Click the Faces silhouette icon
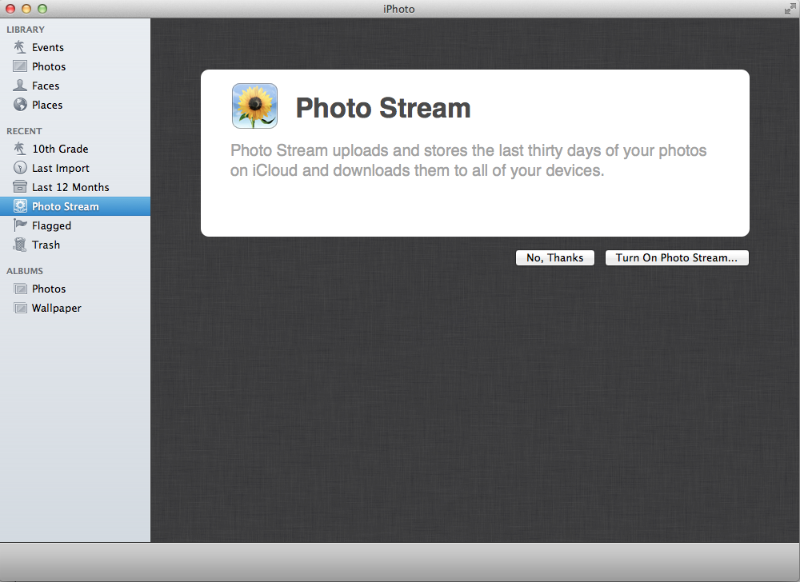 [x=20, y=85]
